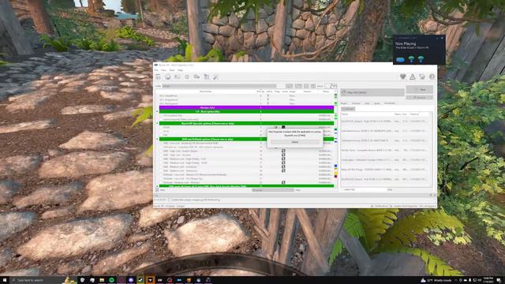Screen dimensions: 505x284
Task: Click the heart endorse icon
Action: tap(403, 77)
